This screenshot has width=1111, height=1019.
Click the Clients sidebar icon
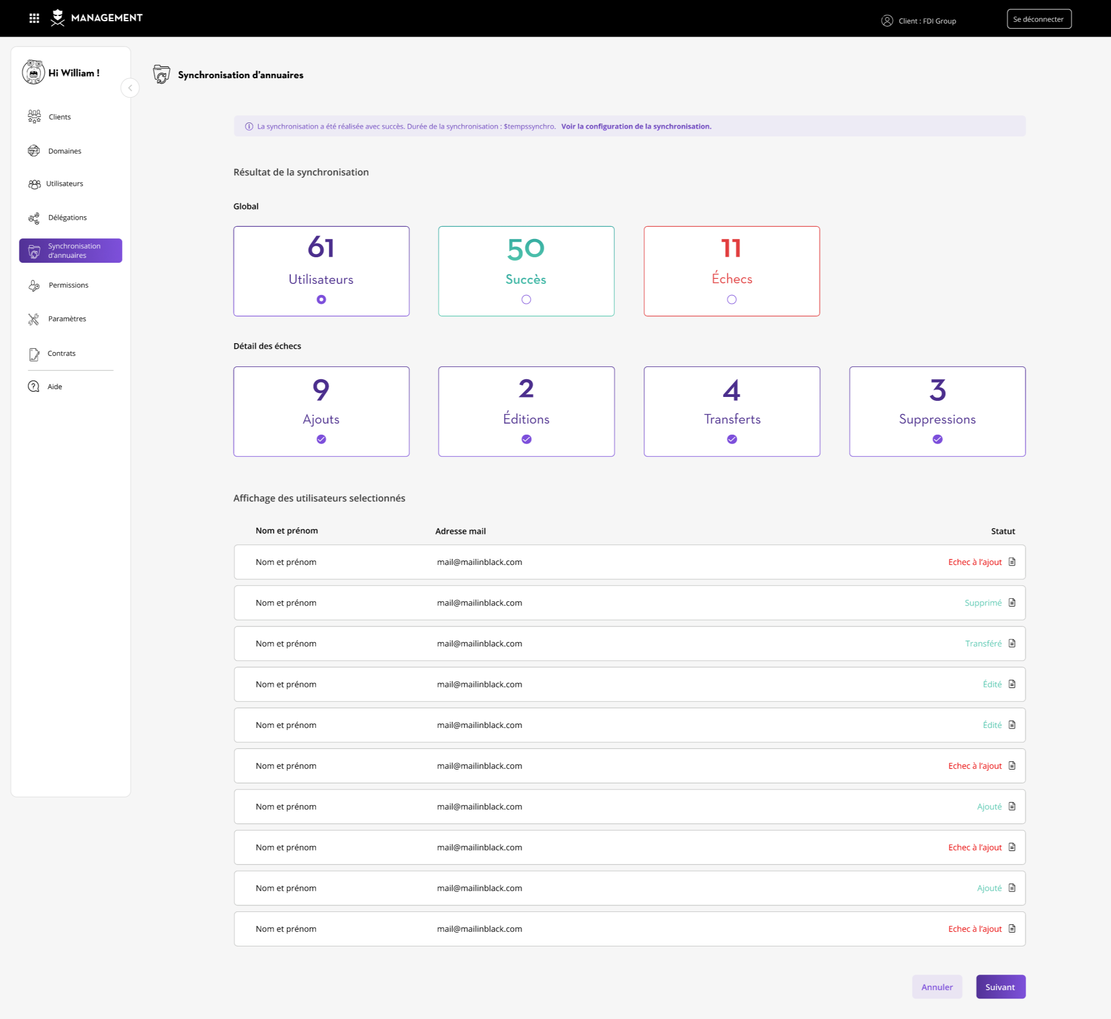pos(34,116)
